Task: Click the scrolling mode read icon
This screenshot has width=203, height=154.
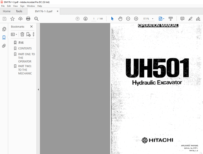Action: click(171, 19)
